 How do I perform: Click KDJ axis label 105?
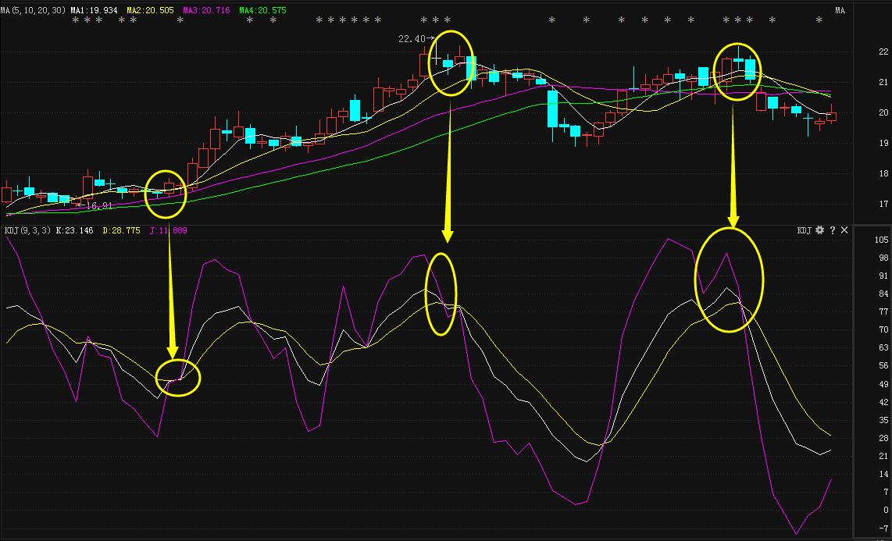[881, 240]
